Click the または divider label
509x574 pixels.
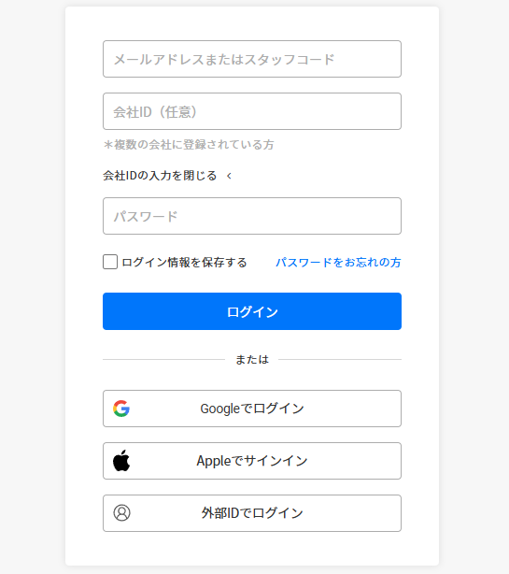click(252, 360)
